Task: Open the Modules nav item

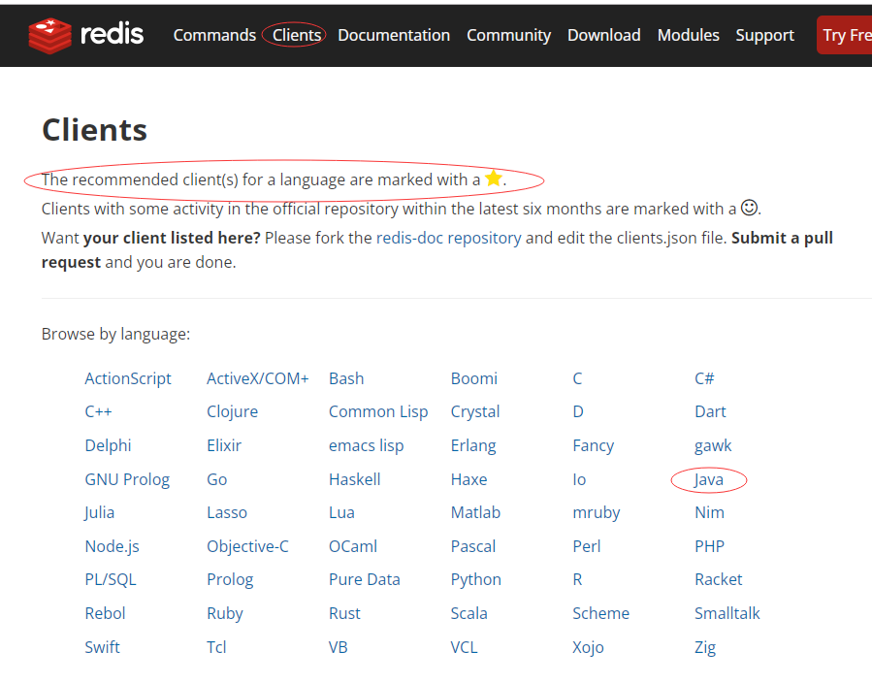Action: (x=689, y=35)
